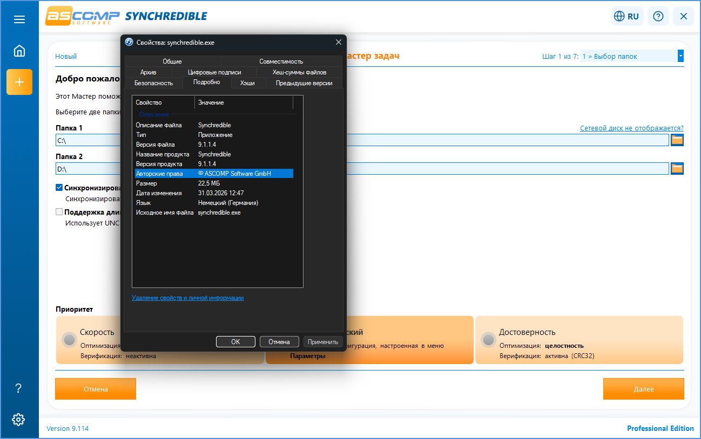Screen dimensions: 701x439
Task: Click OK in the properties dialog
Action: [235, 341]
